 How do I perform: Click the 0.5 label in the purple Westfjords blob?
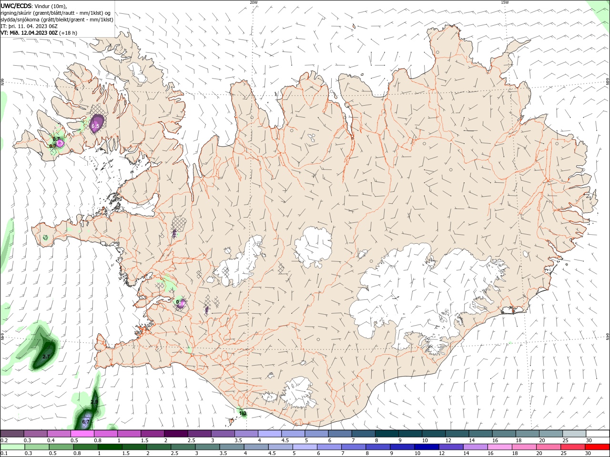95,126
